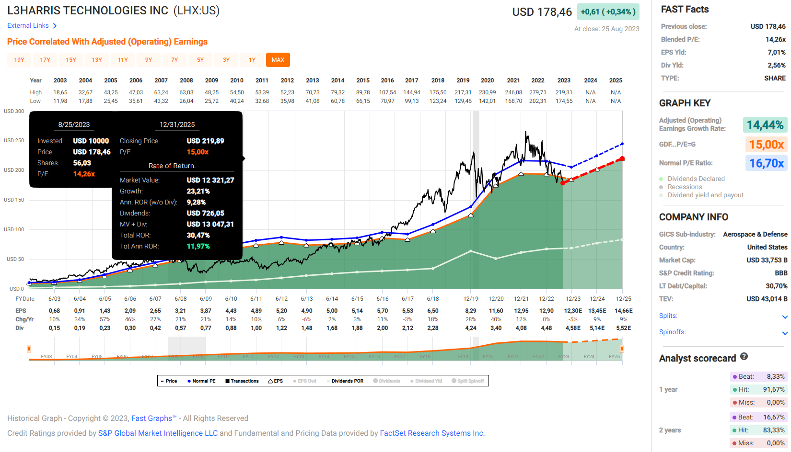The height and width of the screenshot is (452, 791).
Task: Click the blue 16,70x Normal P/E box
Action: [x=766, y=163]
